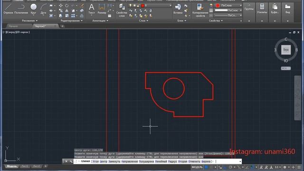Viewport: 304px width, 171px height.
Task: Toggle layer lock icon in layer dropdown
Action: 138,6
